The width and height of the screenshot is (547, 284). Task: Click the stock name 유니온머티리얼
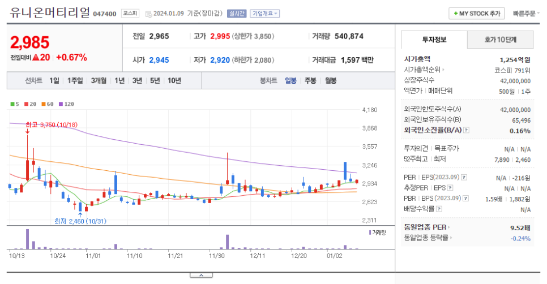pyautogui.click(x=49, y=12)
